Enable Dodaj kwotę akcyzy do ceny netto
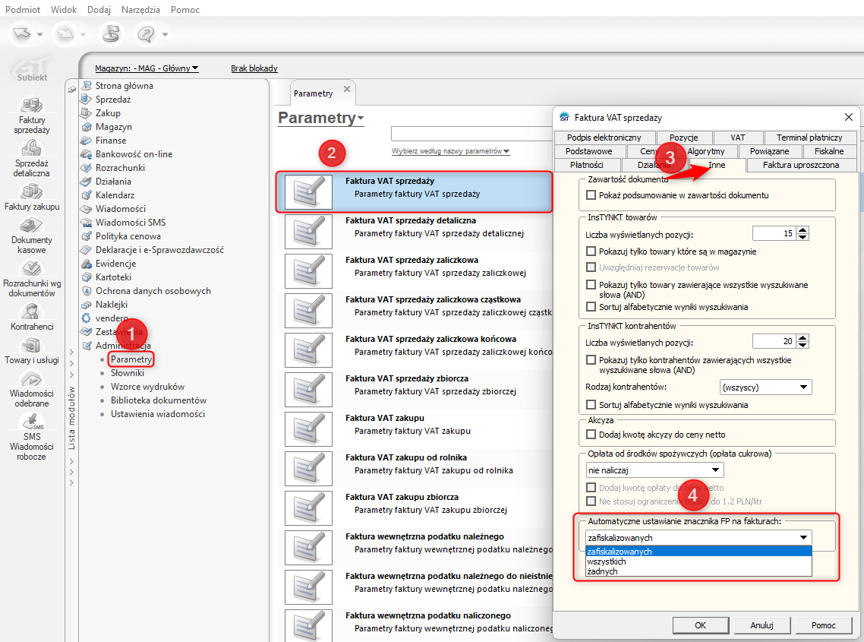Image resolution: width=864 pixels, height=642 pixels. tap(591, 435)
